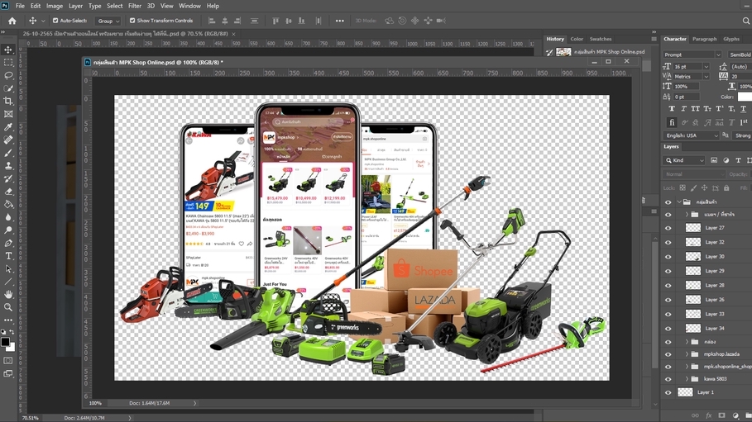Screen dimensions: 752x422
Task: Open the Kind layer filter dropdown
Action: pyautogui.click(x=684, y=160)
